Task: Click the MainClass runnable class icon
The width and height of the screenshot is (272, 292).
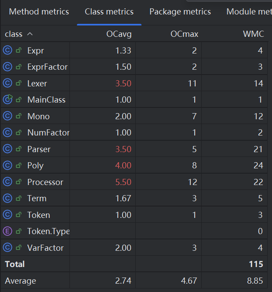Action: click(7, 100)
